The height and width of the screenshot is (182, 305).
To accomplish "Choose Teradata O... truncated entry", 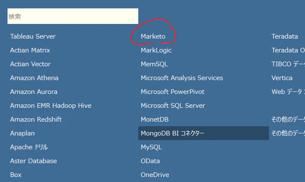I will (288, 50).
